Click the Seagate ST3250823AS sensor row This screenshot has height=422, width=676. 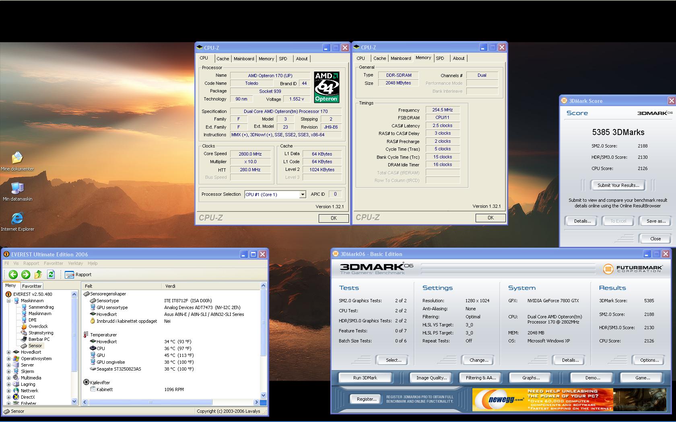tap(171, 369)
